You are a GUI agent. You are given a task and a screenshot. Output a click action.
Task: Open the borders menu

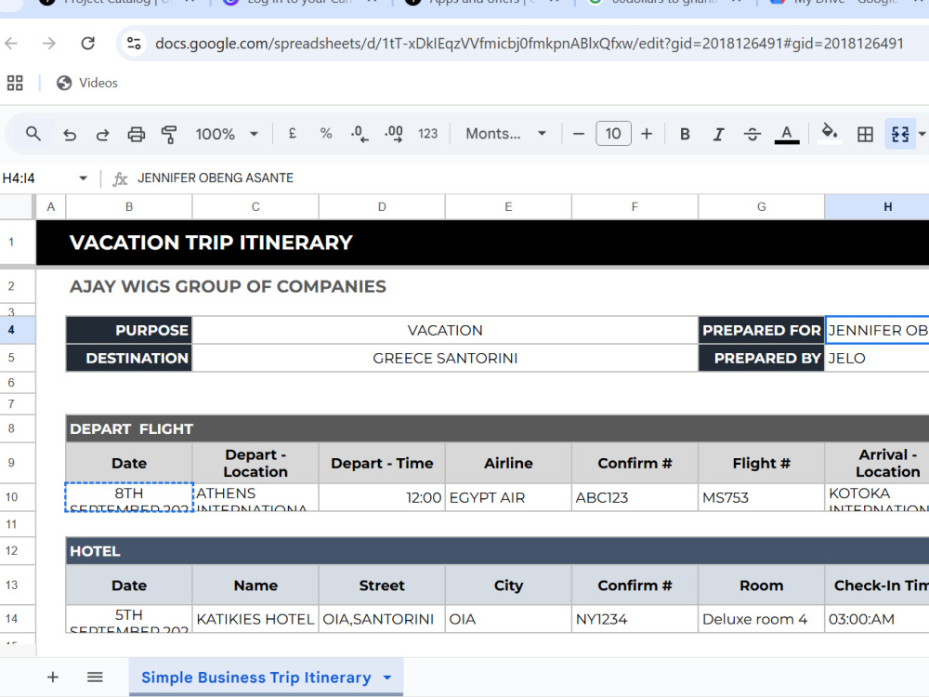[x=865, y=134]
